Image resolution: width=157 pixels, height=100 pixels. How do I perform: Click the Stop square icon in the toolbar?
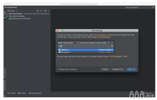149,7
